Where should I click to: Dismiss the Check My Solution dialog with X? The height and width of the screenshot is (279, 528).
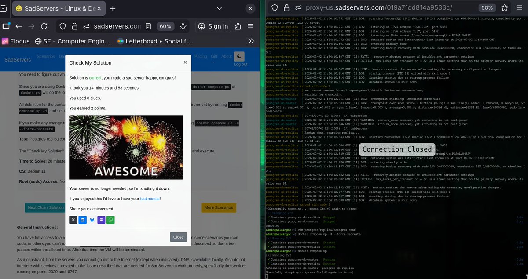[185, 62]
